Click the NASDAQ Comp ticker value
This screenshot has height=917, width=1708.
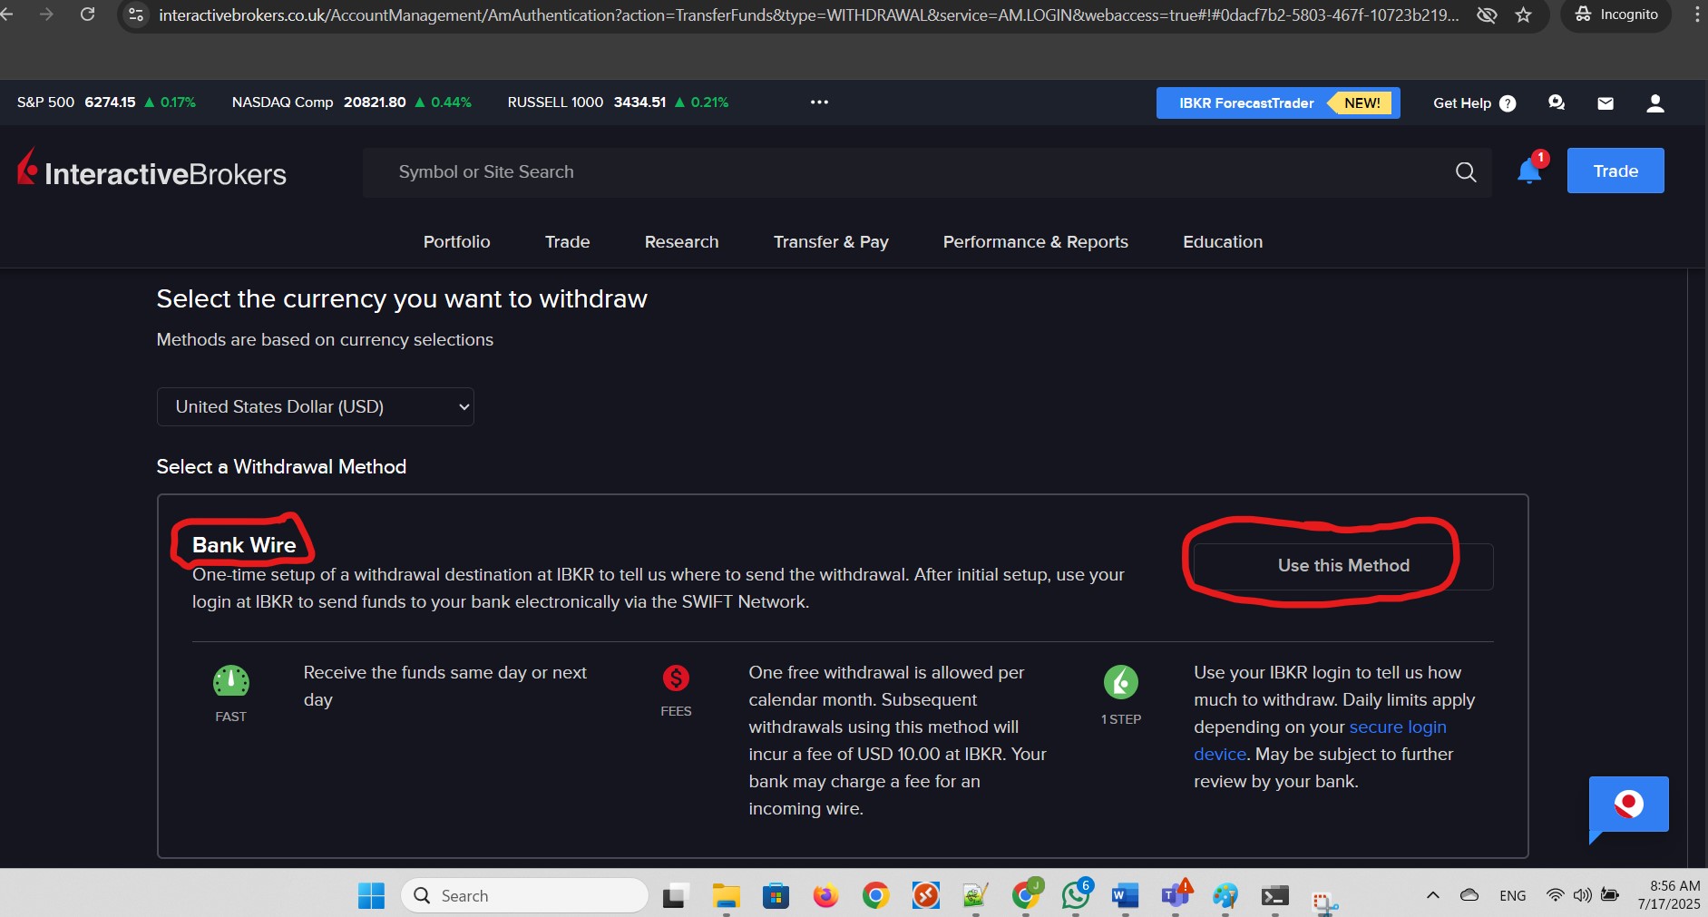(x=375, y=102)
